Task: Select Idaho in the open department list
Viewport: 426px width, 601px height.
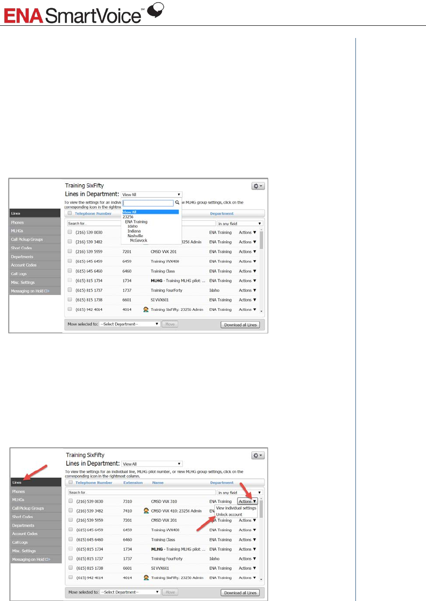Action: point(133,226)
